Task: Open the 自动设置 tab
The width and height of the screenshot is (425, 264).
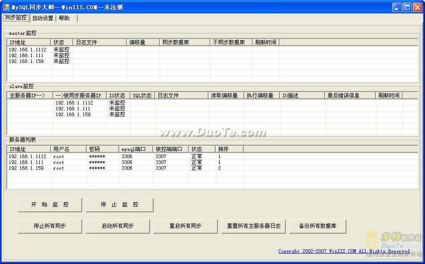Action: pos(43,18)
